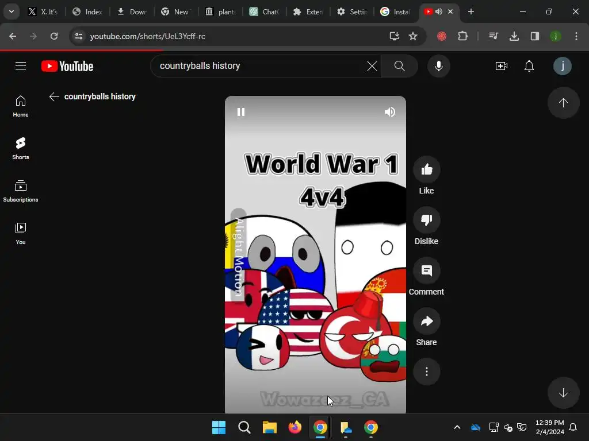Image resolution: width=589 pixels, height=441 pixels.
Task: Switch to the Extensions tab
Action: pos(308,11)
